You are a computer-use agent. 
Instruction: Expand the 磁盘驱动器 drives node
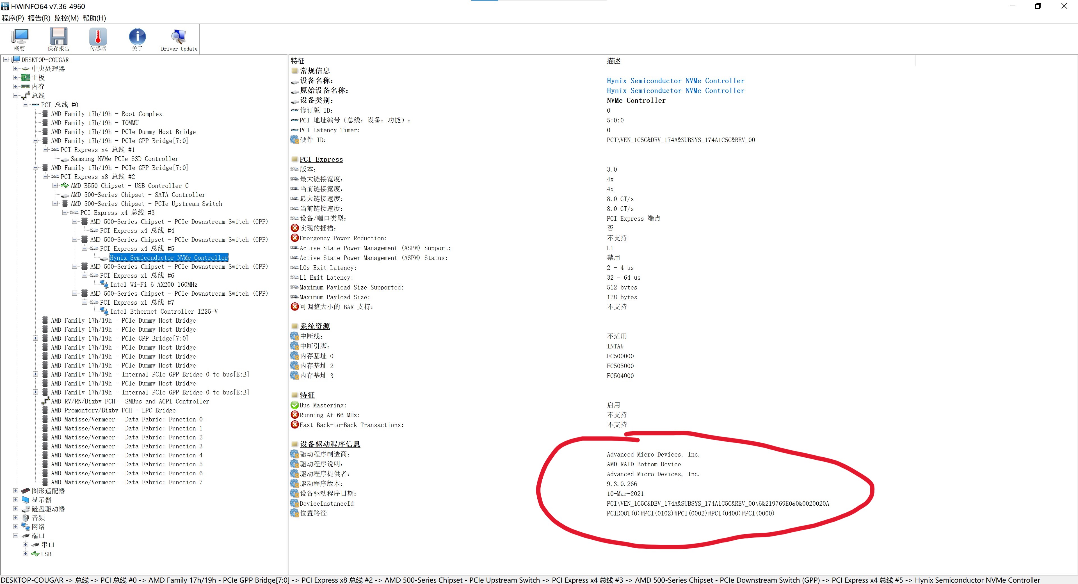point(15,509)
